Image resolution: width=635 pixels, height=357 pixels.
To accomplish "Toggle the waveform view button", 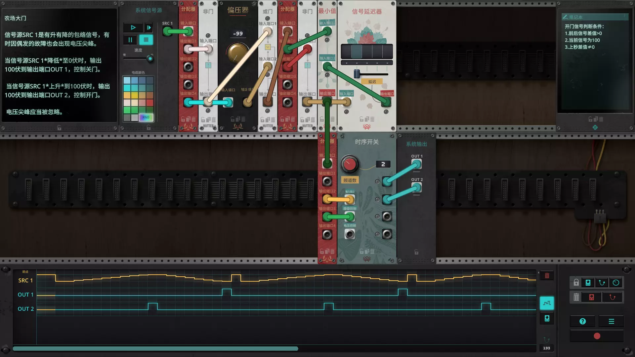I will coord(547,303).
